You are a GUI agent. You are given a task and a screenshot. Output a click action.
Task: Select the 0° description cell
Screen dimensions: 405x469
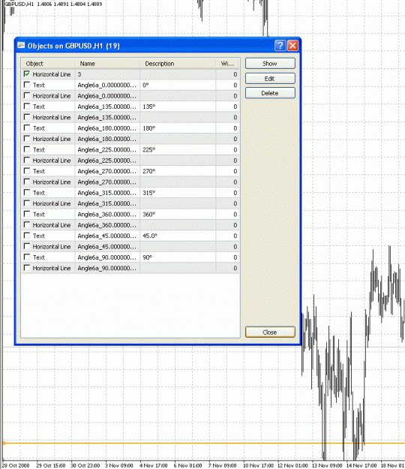pyautogui.click(x=178, y=85)
